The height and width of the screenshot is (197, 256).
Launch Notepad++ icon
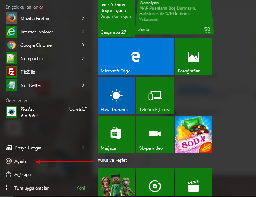click(x=12, y=58)
